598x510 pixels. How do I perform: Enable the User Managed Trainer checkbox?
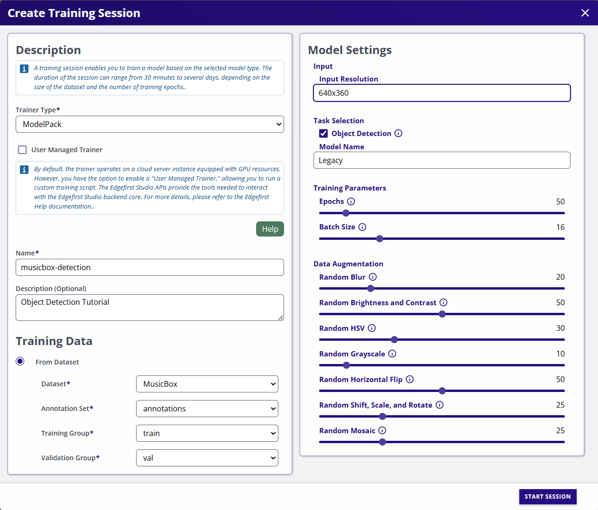click(22, 150)
